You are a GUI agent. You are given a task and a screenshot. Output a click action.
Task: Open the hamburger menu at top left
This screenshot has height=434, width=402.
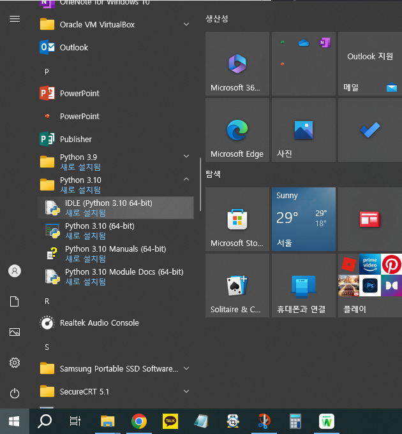15,19
